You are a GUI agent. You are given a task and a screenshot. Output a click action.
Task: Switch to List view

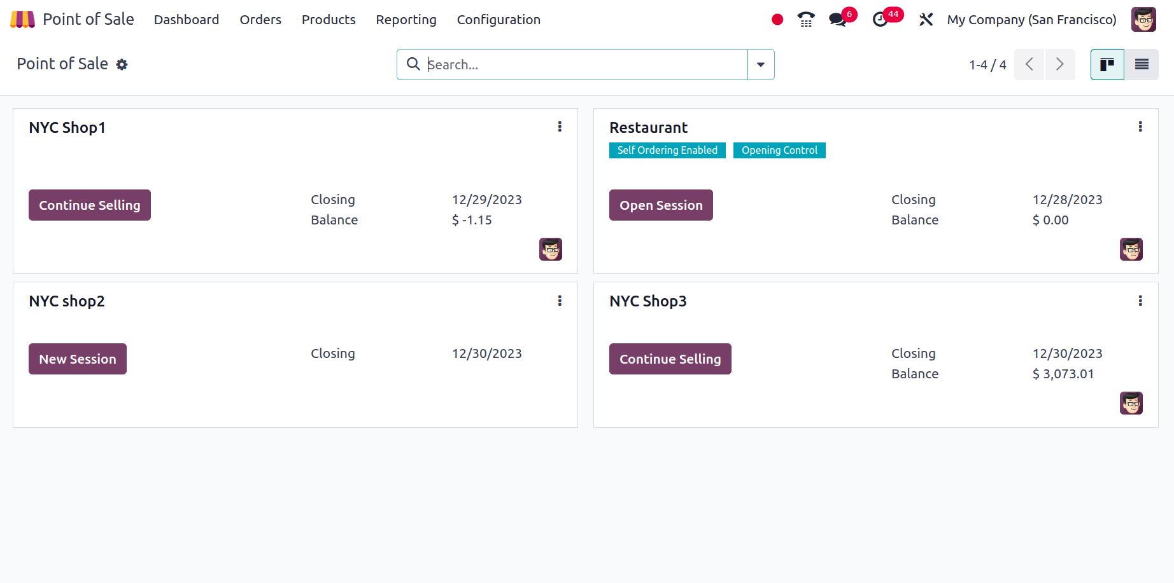coord(1142,64)
